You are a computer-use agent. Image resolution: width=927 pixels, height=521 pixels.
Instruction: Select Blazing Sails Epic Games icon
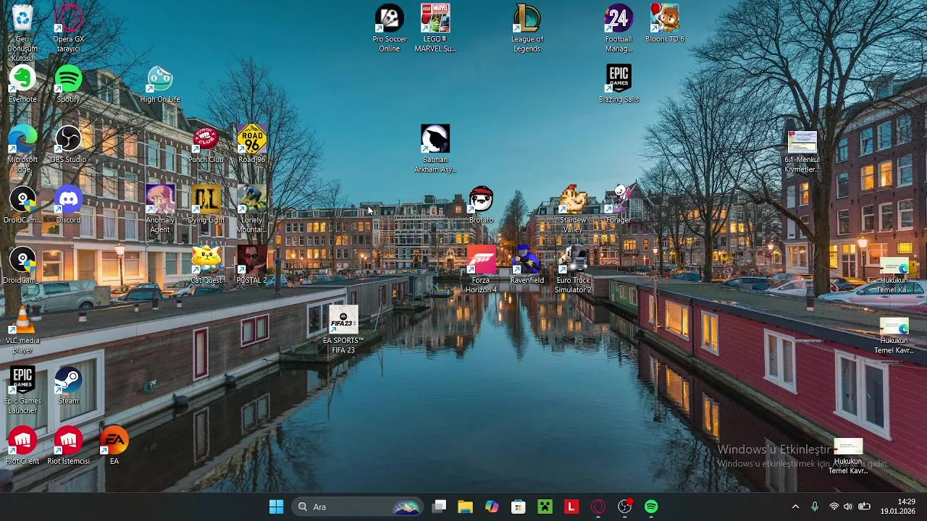(x=618, y=84)
